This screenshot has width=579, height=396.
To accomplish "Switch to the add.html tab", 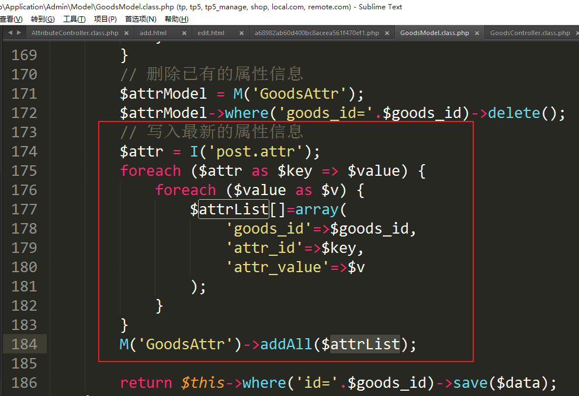I will [153, 33].
